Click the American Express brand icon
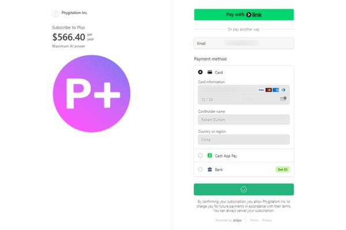Screen dimensions: 346x230 coord(276,90)
